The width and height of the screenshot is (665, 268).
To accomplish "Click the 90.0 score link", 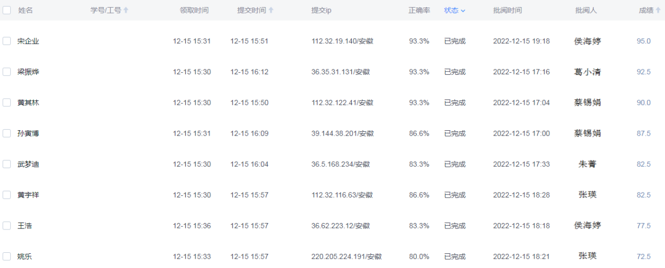I will pos(643,103).
